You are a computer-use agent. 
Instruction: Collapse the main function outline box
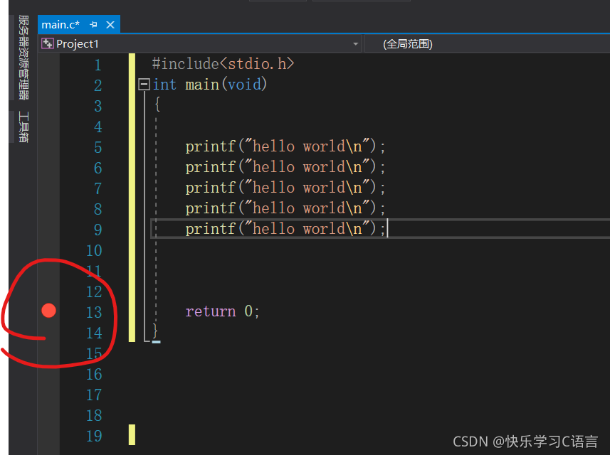tap(144, 85)
